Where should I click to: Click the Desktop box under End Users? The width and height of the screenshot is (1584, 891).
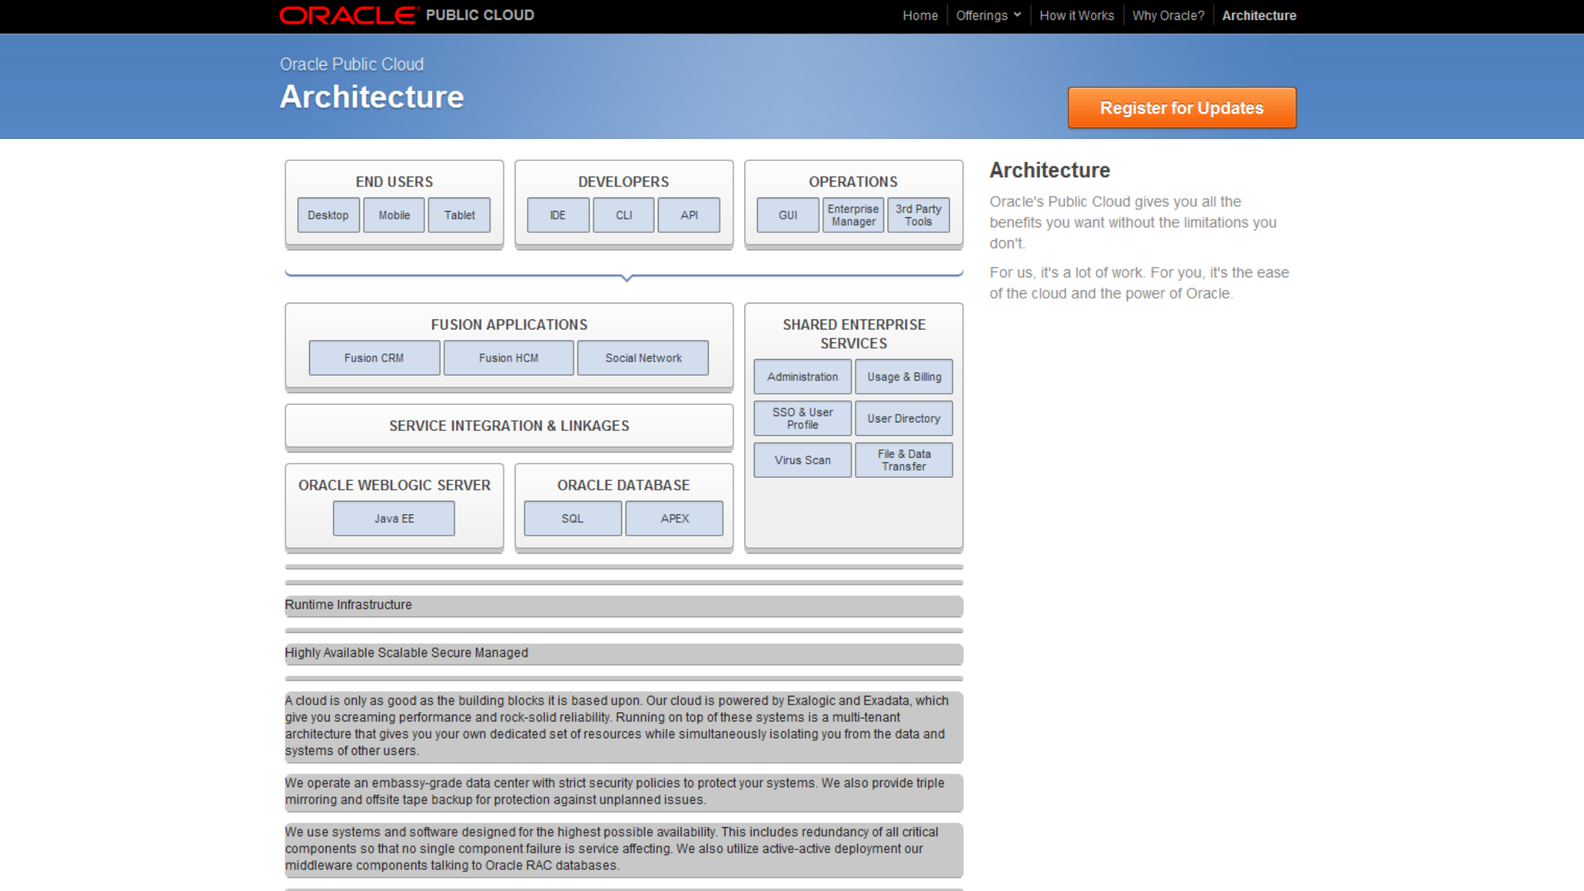328,215
